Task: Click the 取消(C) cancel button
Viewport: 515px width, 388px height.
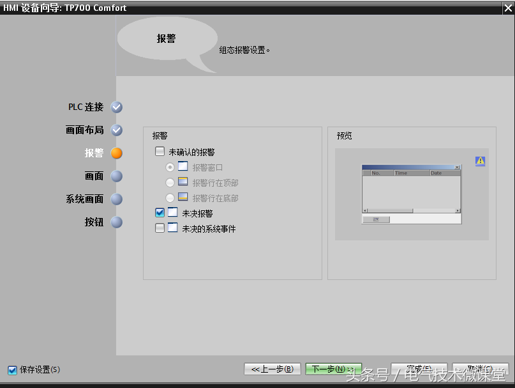Action: pyautogui.click(x=480, y=369)
